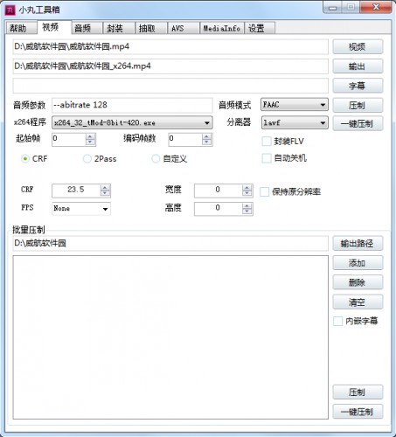Select the 自定义 encoding mode radio button
396x437 pixels.
(156, 159)
